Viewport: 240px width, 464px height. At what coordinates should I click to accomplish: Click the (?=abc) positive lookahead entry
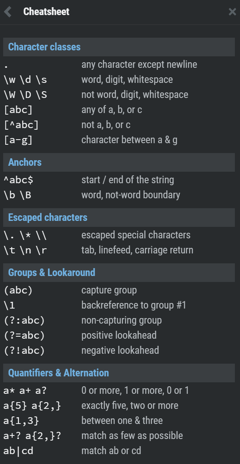click(x=24, y=336)
